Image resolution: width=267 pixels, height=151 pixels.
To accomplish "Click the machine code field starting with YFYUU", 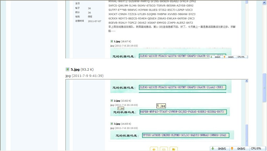I will click(186, 135).
